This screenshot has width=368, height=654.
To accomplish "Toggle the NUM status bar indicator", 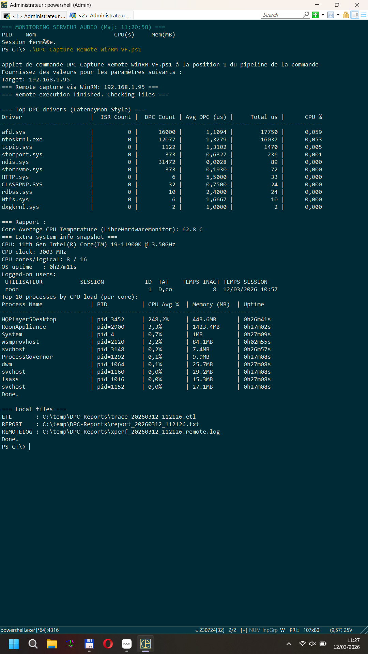I will 255,630.
